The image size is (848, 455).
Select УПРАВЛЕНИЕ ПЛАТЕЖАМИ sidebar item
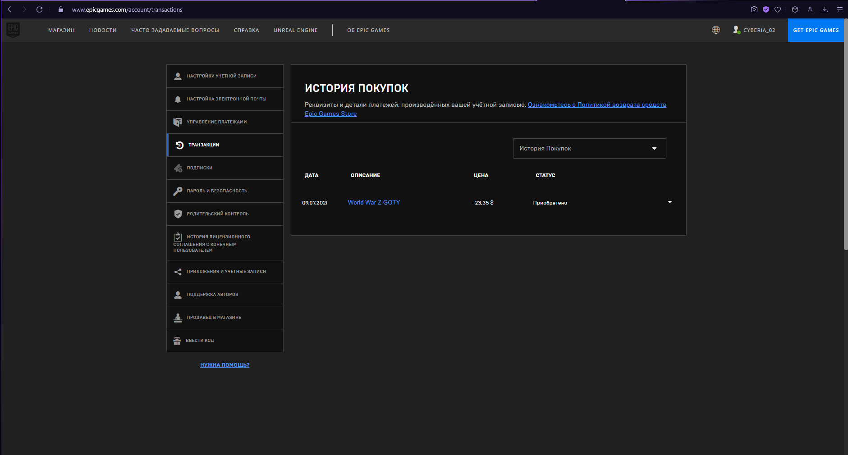tap(225, 122)
